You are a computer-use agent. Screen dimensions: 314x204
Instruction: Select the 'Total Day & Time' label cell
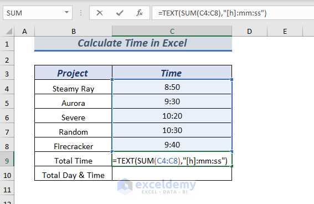tap(73, 174)
